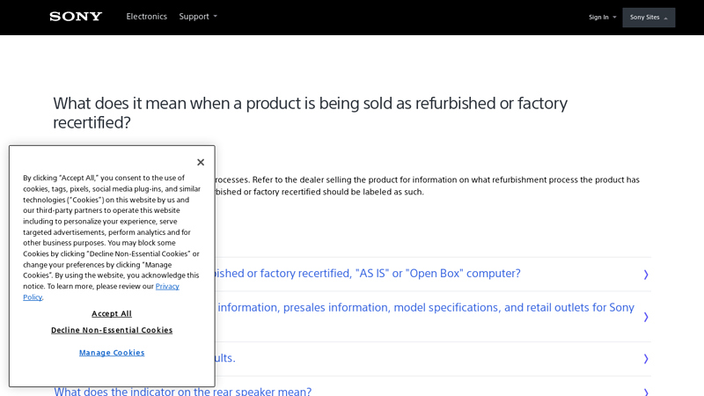The height and width of the screenshot is (396, 704).
Task: Open the 'AS IS' or 'Open Box' computer article
Action: pyautogui.click(x=368, y=274)
